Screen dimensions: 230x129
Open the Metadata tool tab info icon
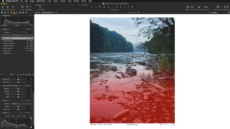(23, 13)
